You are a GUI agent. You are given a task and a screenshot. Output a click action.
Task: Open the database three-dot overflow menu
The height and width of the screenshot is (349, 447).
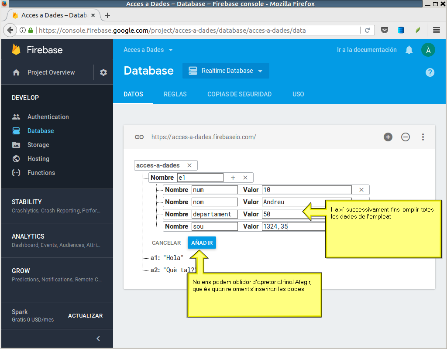pyautogui.click(x=423, y=137)
